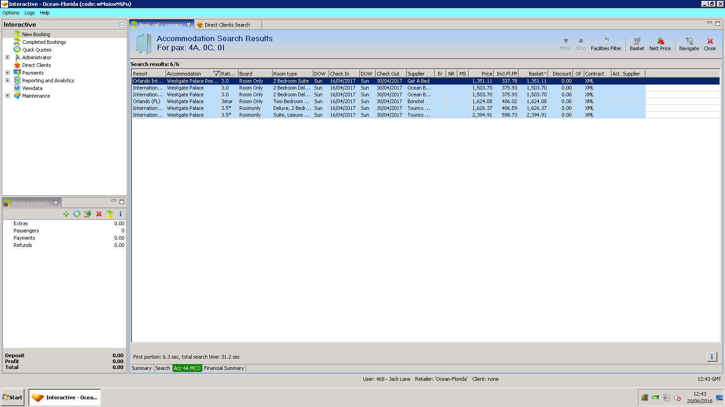Select the Get A Bed 1,351.11 result row

[425, 81]
